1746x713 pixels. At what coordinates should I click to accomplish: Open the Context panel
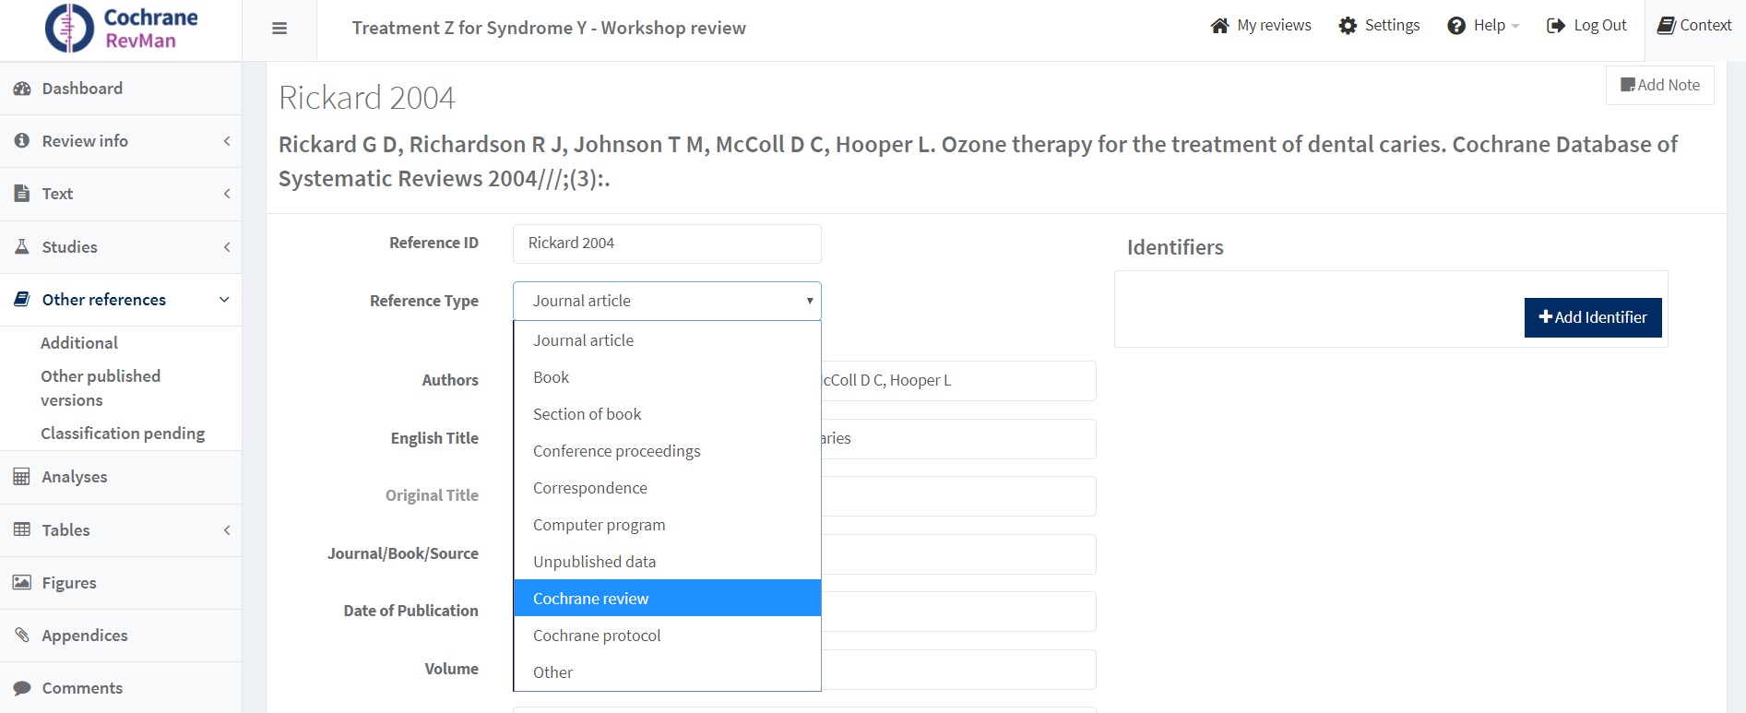pos(1694,26)
